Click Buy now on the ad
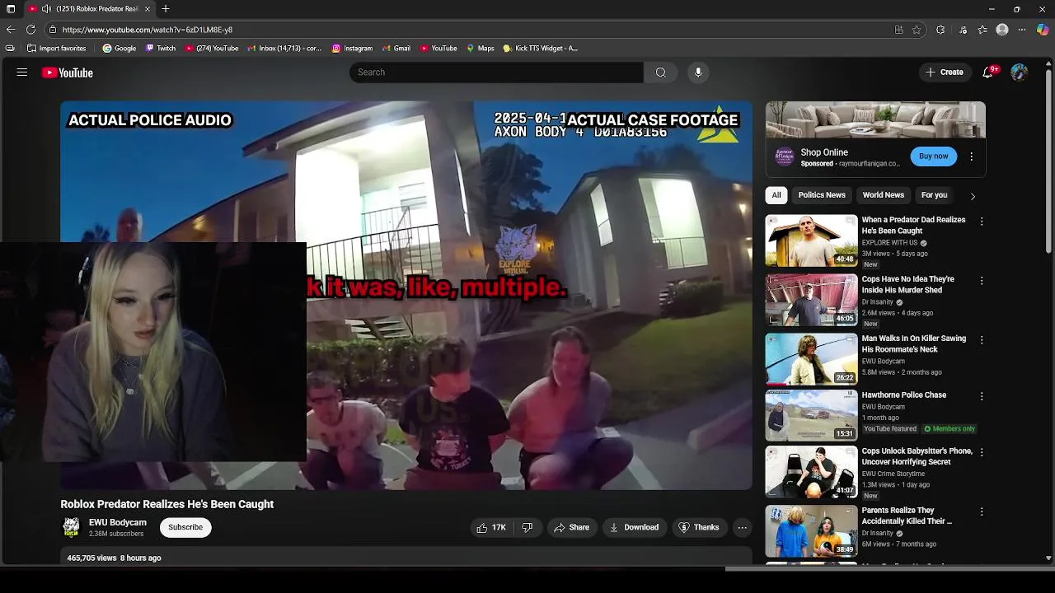The width and height of the screenshot is (1055, 593). [933, 156]
